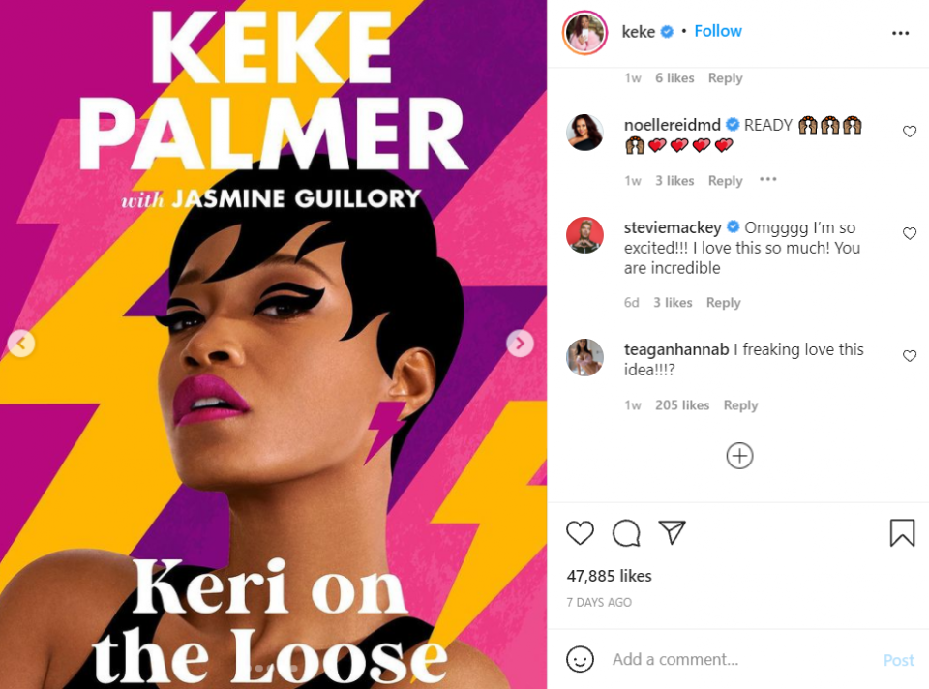Click the Add a comment field
The width and height of the screenshot is (929, 689).
(x=738, y=659)
